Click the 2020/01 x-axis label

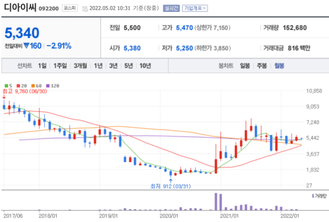pos(168,216)
